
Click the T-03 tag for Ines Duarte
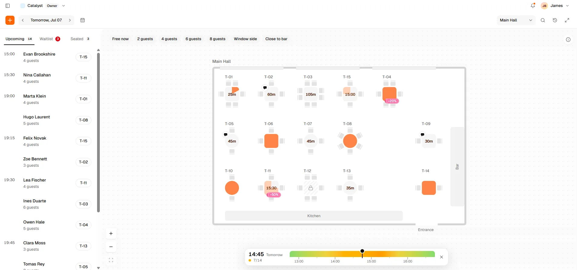click(83, 204)
